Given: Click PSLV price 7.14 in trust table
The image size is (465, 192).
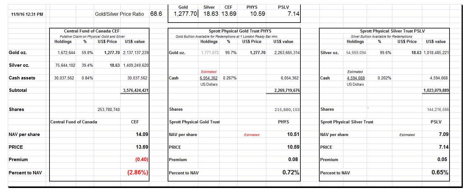Looking at the screenshot, I should [x=444, y=147].
